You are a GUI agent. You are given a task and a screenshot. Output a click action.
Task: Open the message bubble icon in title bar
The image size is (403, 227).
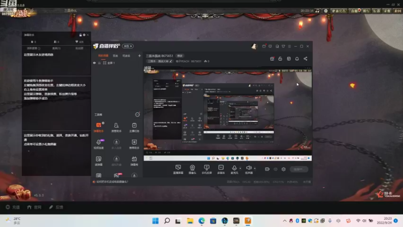tap(270, 46)
